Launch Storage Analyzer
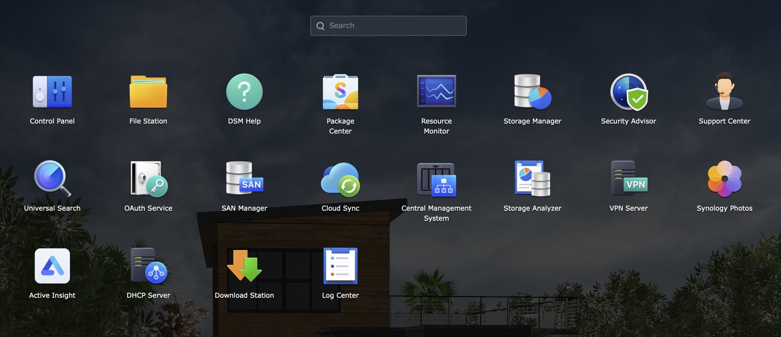The image size is (781, 337). pos(532,179)
